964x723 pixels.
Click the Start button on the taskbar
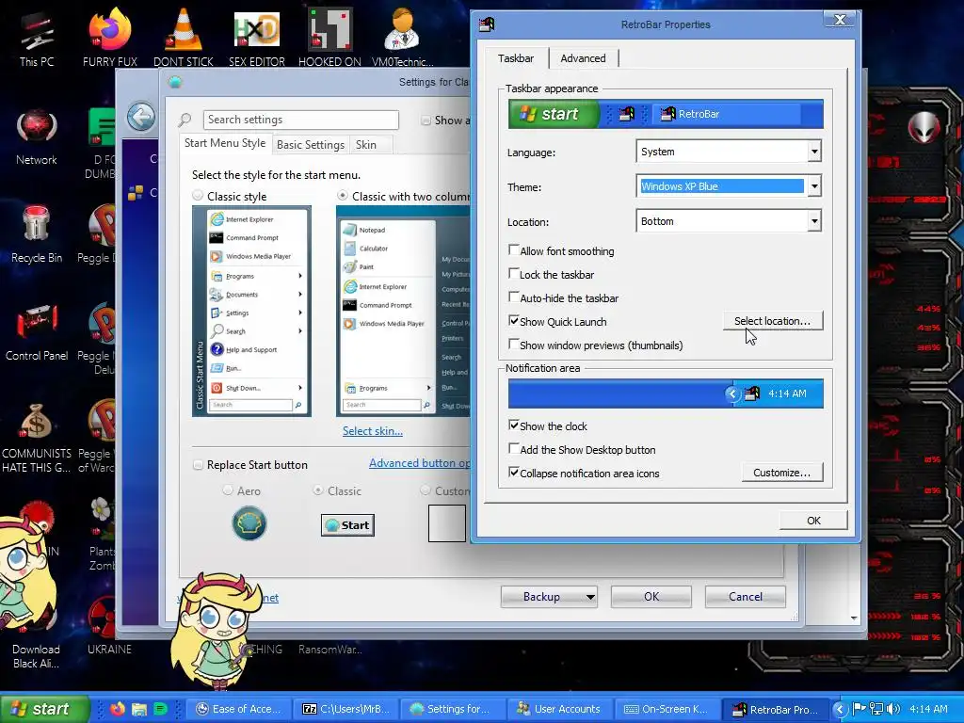[44, 709]
